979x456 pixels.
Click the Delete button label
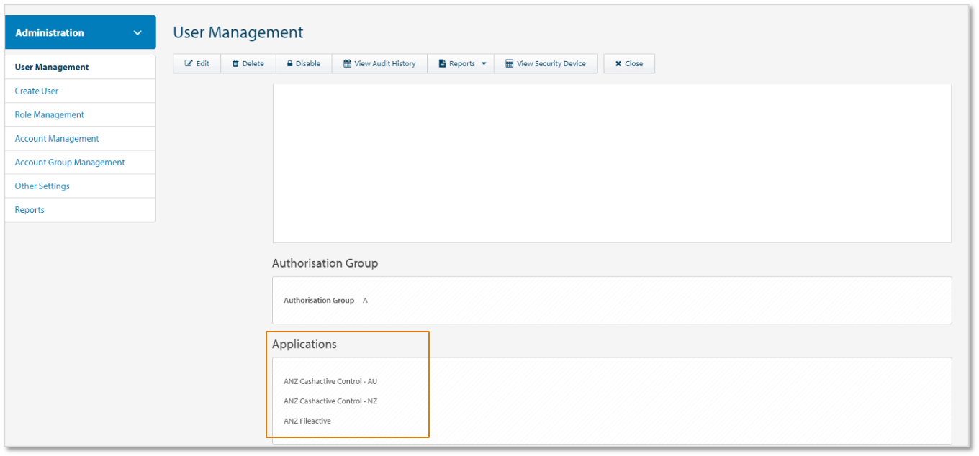tap(253, 64)
